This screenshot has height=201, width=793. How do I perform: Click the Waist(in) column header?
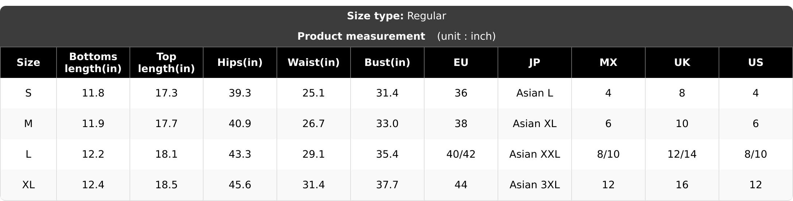[x=314, y=63]
